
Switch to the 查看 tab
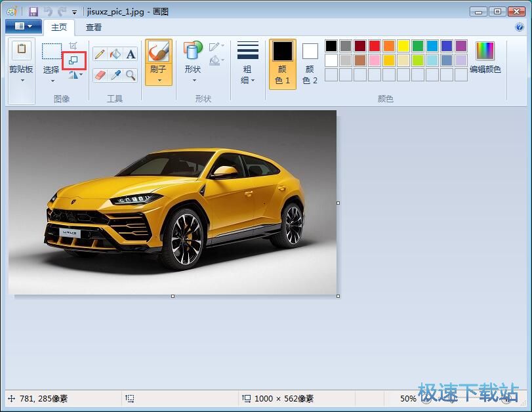tap(94, 27)
